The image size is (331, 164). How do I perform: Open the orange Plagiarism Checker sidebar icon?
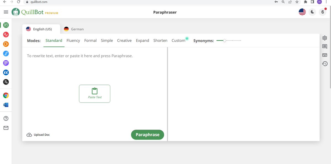click(6, 44)
